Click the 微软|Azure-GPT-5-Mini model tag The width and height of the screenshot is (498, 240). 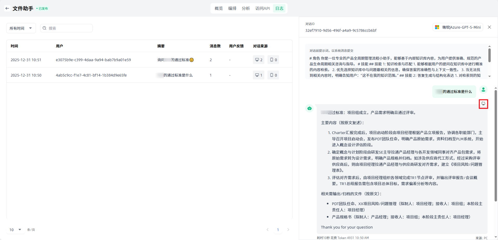(458, 27)
